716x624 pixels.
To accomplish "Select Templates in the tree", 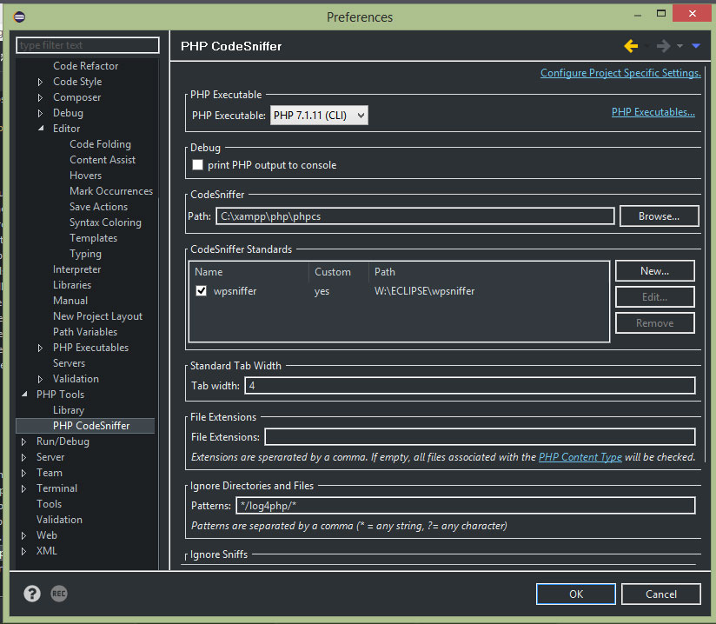I will tap(93, 238).
